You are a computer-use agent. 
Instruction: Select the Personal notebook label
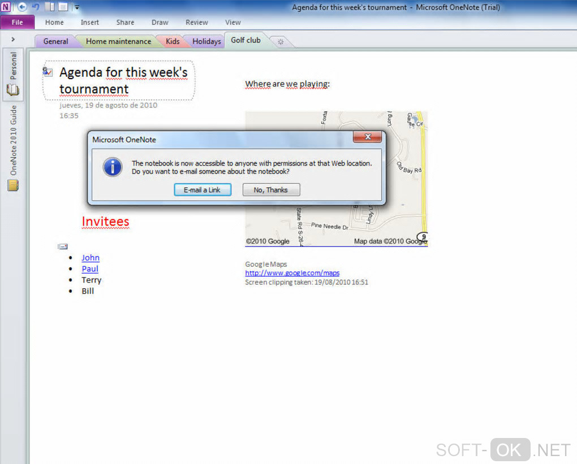click(13, 66)
